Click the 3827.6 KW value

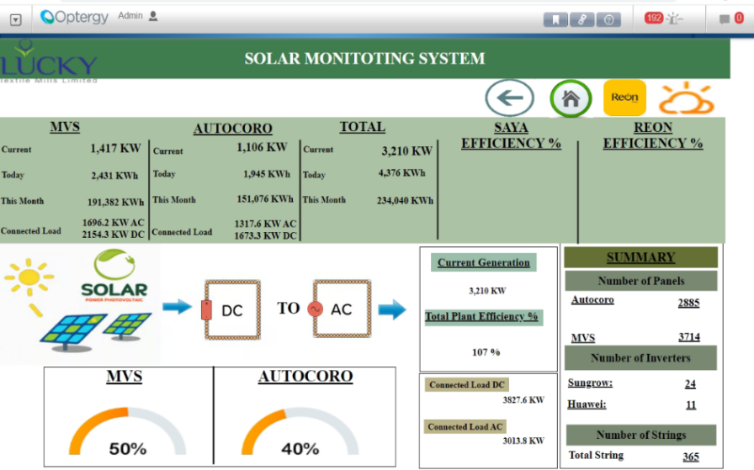[x=523, y=400]
